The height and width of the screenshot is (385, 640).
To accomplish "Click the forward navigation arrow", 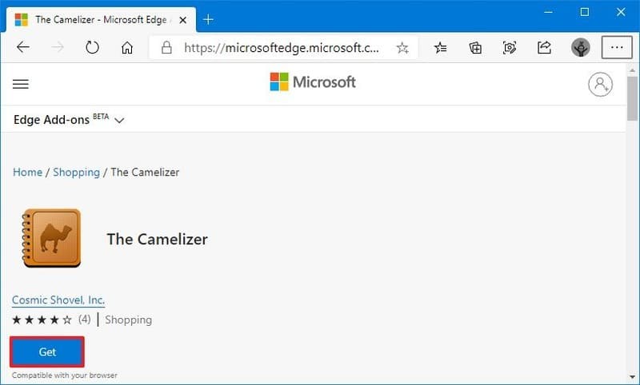I will click(x=58, y=48).
